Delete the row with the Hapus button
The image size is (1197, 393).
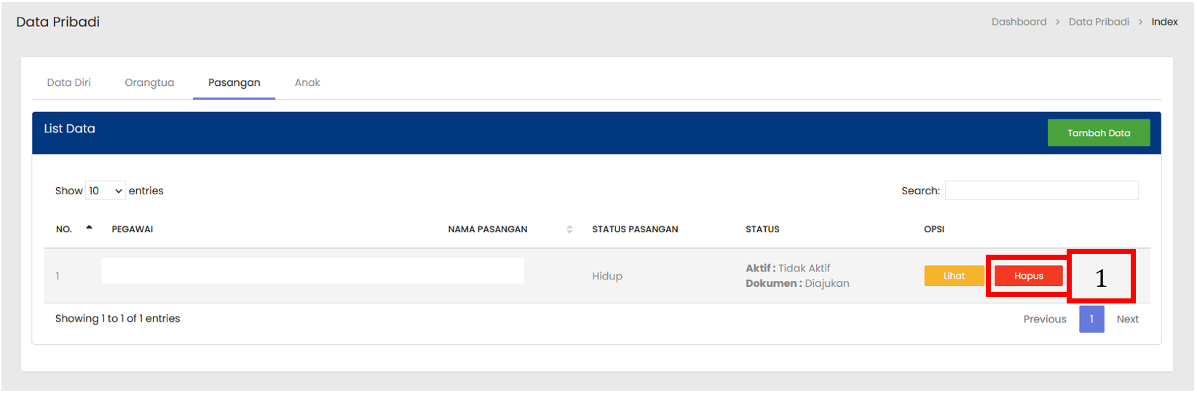1028,276
